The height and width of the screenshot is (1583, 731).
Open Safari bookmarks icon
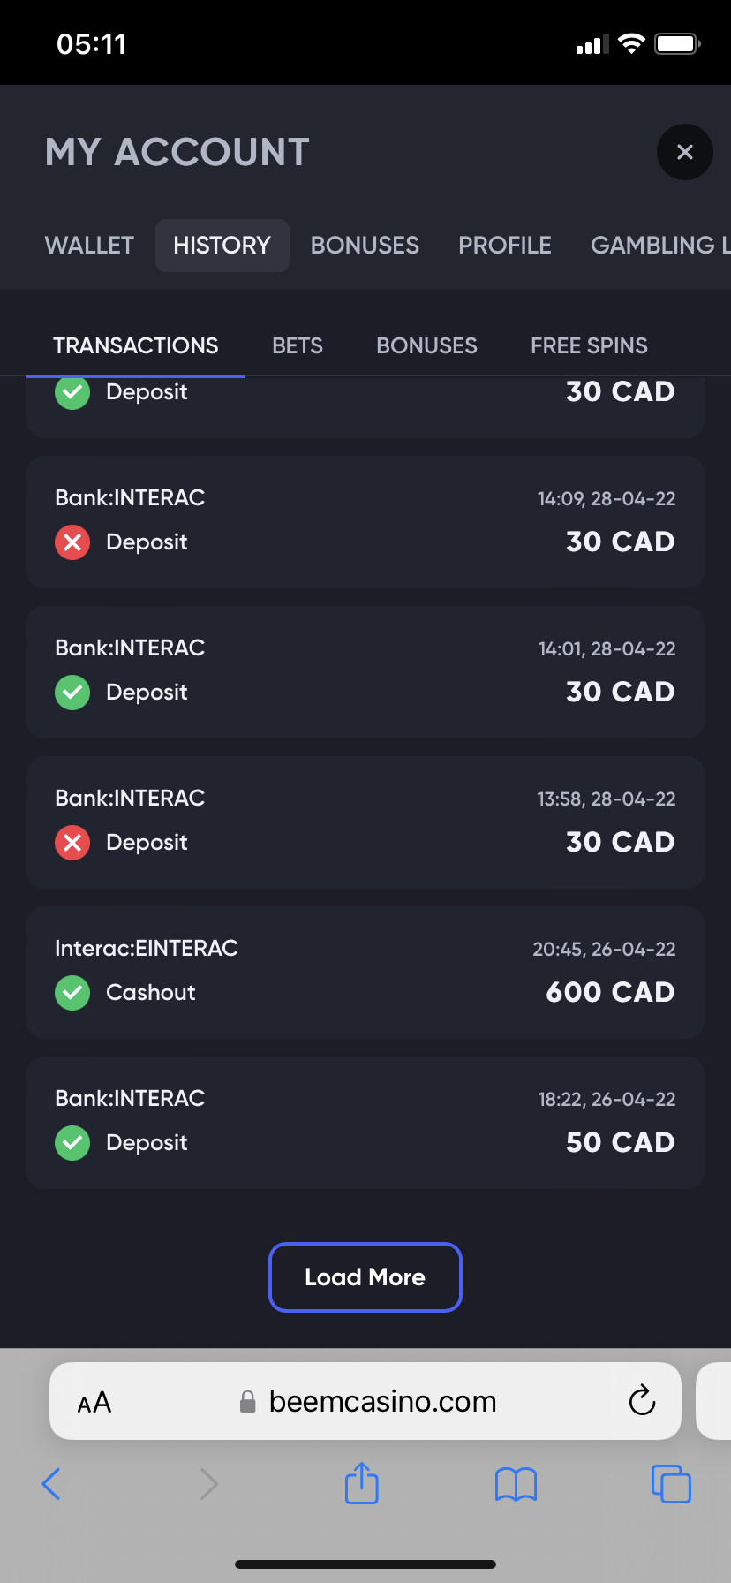(x=516, y=1484)
